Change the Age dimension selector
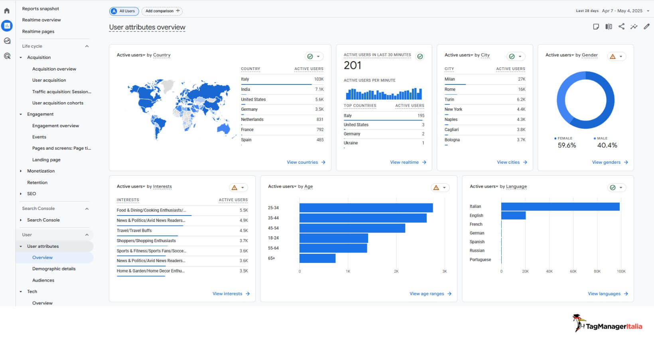The height and width of the screenshot is (341, 654). coord(309,186)
